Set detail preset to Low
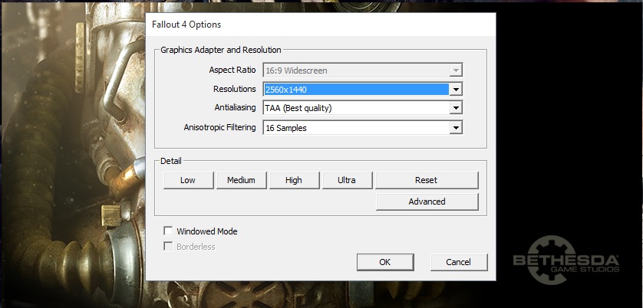Screen dimensions: 643x308 tap(188, 180)
